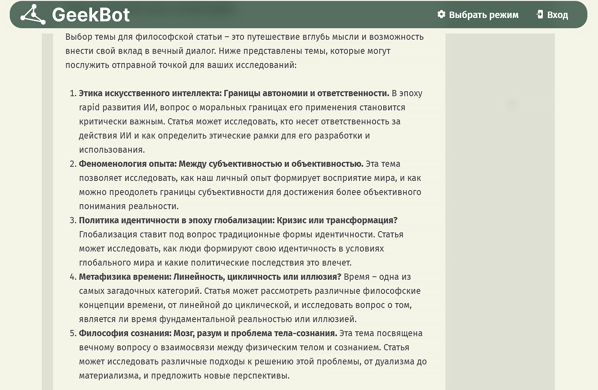Image resolution: width=598 pixels, height=390 pixels.
Task: Click the GeekBot network logo icon
Action: click(33, 15)
